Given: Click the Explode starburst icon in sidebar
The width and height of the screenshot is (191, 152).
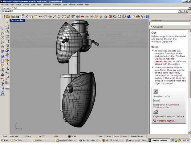Looking at the screenshot, I should point(7,60).
